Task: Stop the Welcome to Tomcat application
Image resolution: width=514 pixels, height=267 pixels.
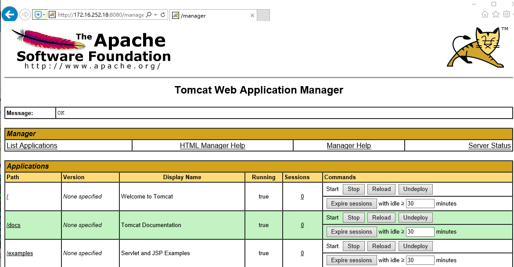Action: pos(354,189)
